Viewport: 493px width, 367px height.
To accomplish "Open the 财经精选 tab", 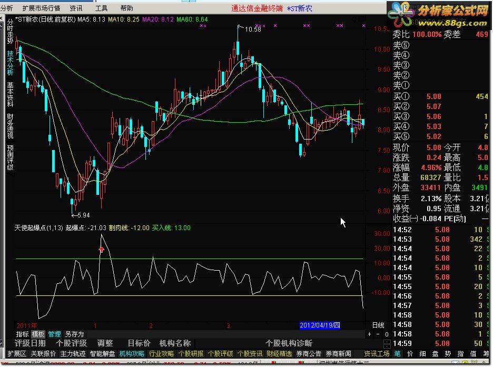I will tap(279, 354).
